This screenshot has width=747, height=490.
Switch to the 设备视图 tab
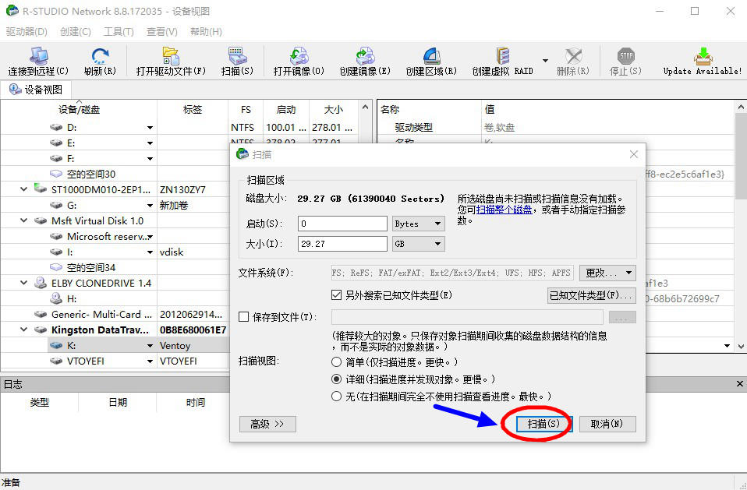(37, 89)
